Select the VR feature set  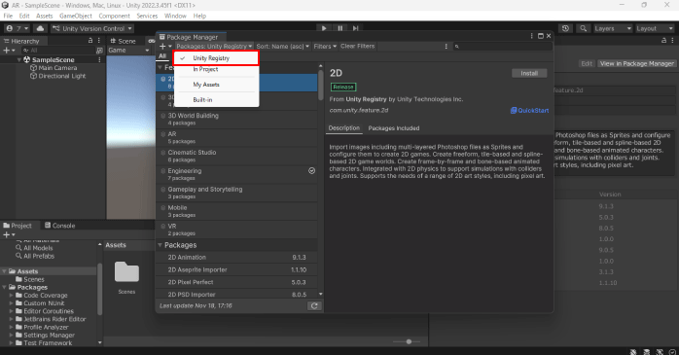tap(236, 230)
